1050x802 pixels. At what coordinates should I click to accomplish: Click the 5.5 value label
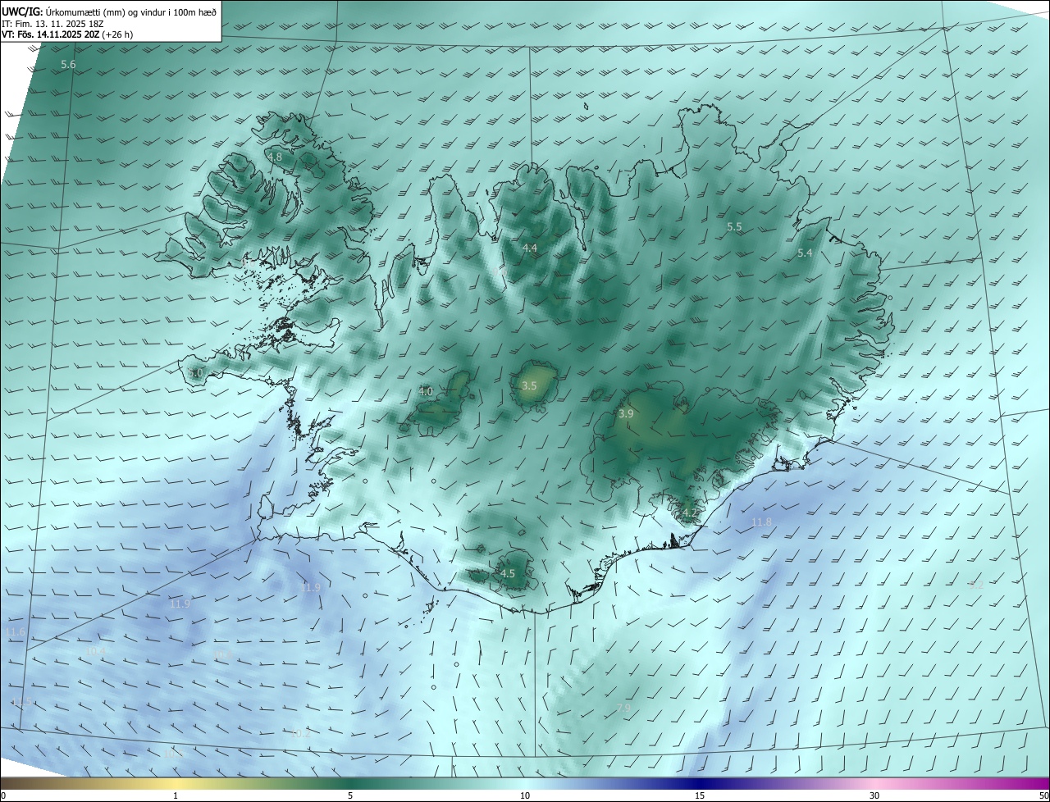pos(734,226)
